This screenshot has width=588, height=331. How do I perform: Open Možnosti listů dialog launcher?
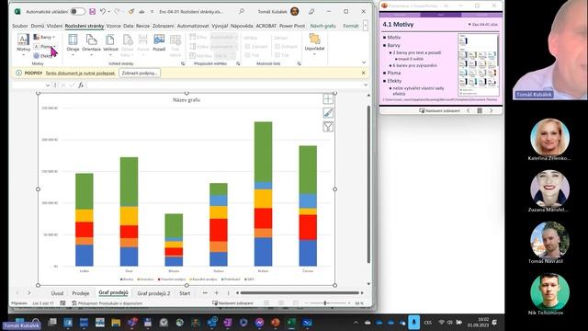(x=299, y=63)
